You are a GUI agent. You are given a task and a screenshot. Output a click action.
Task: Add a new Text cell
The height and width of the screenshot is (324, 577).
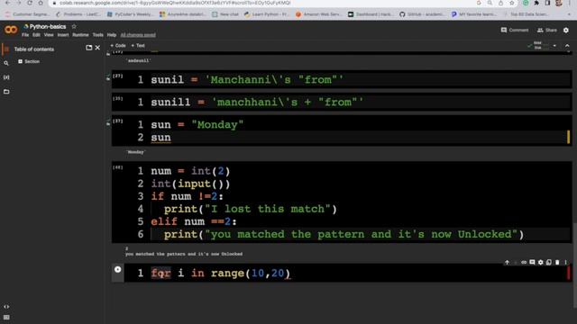pos(138,46)
